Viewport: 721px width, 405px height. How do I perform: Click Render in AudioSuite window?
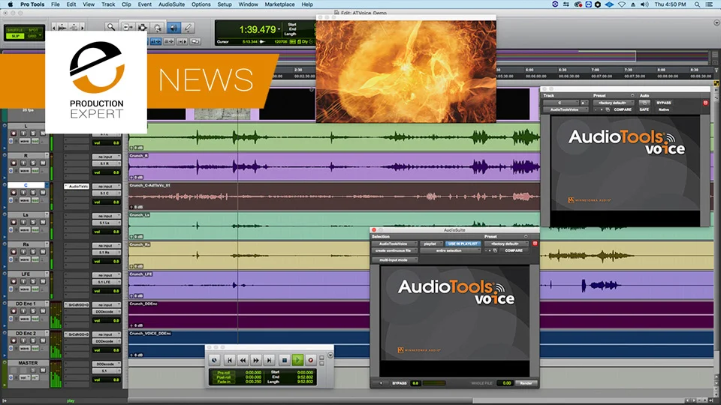click(526, 383)
